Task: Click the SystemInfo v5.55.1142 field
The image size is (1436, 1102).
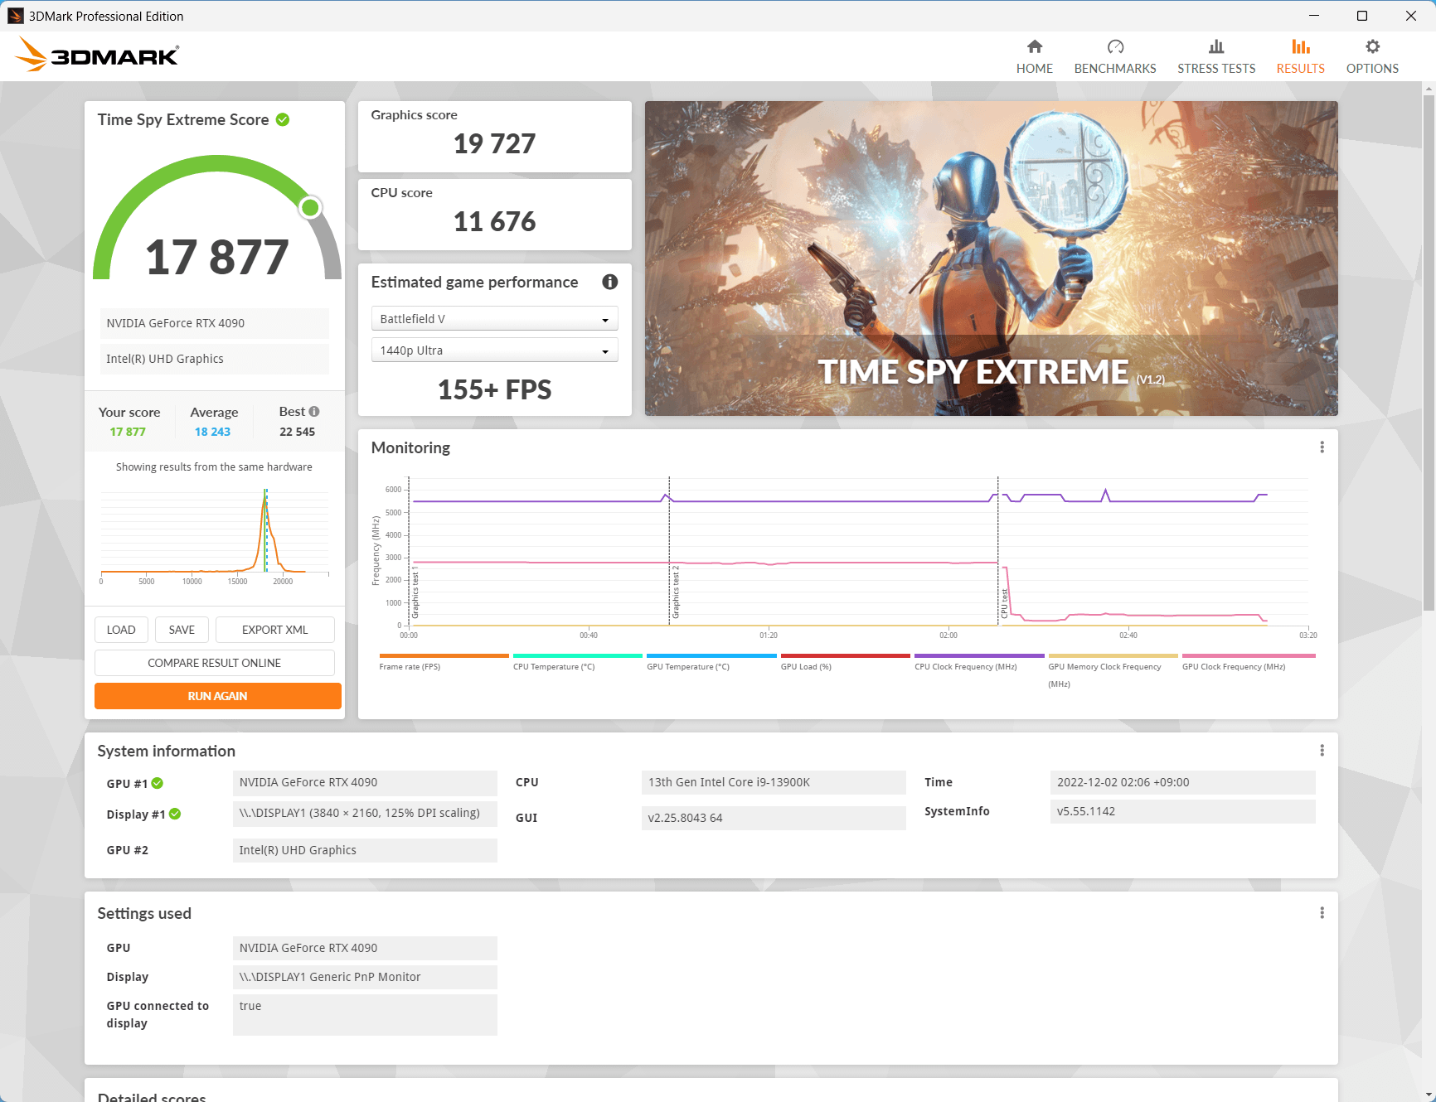Action: (x=1182, y=811)
